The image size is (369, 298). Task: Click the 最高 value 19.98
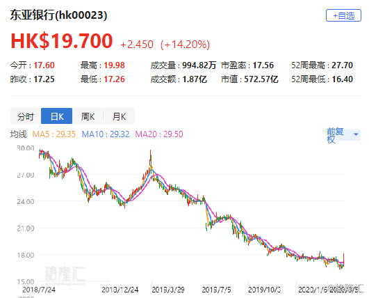tap(115, 65)
